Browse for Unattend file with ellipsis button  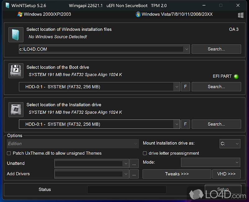134,164
